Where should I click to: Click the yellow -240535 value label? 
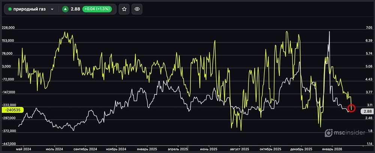coord(12,110)
